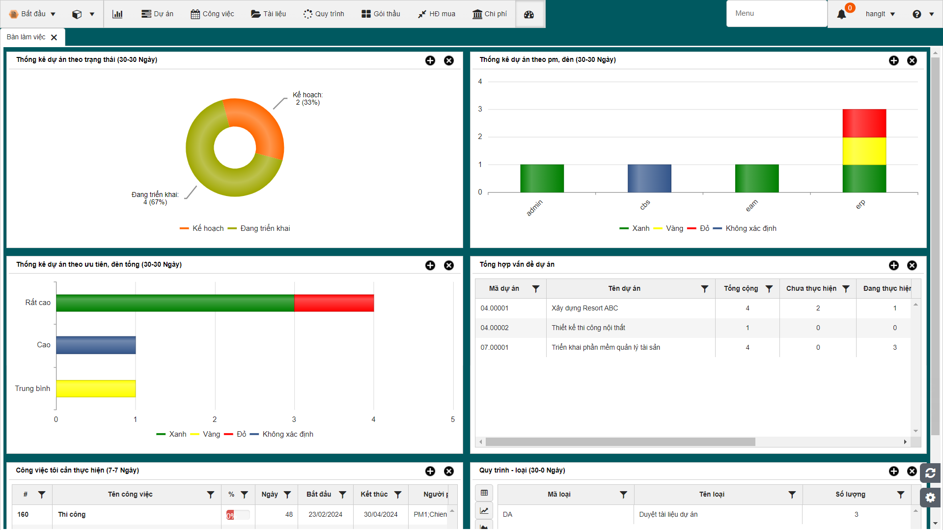Open the dashboard gauge icon tab
This screenshot has height=530, width=943.
[x=529, y=14]
